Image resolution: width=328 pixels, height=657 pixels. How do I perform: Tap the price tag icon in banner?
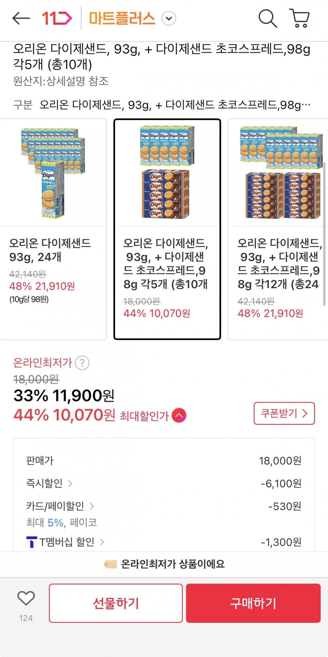point(110,564)
